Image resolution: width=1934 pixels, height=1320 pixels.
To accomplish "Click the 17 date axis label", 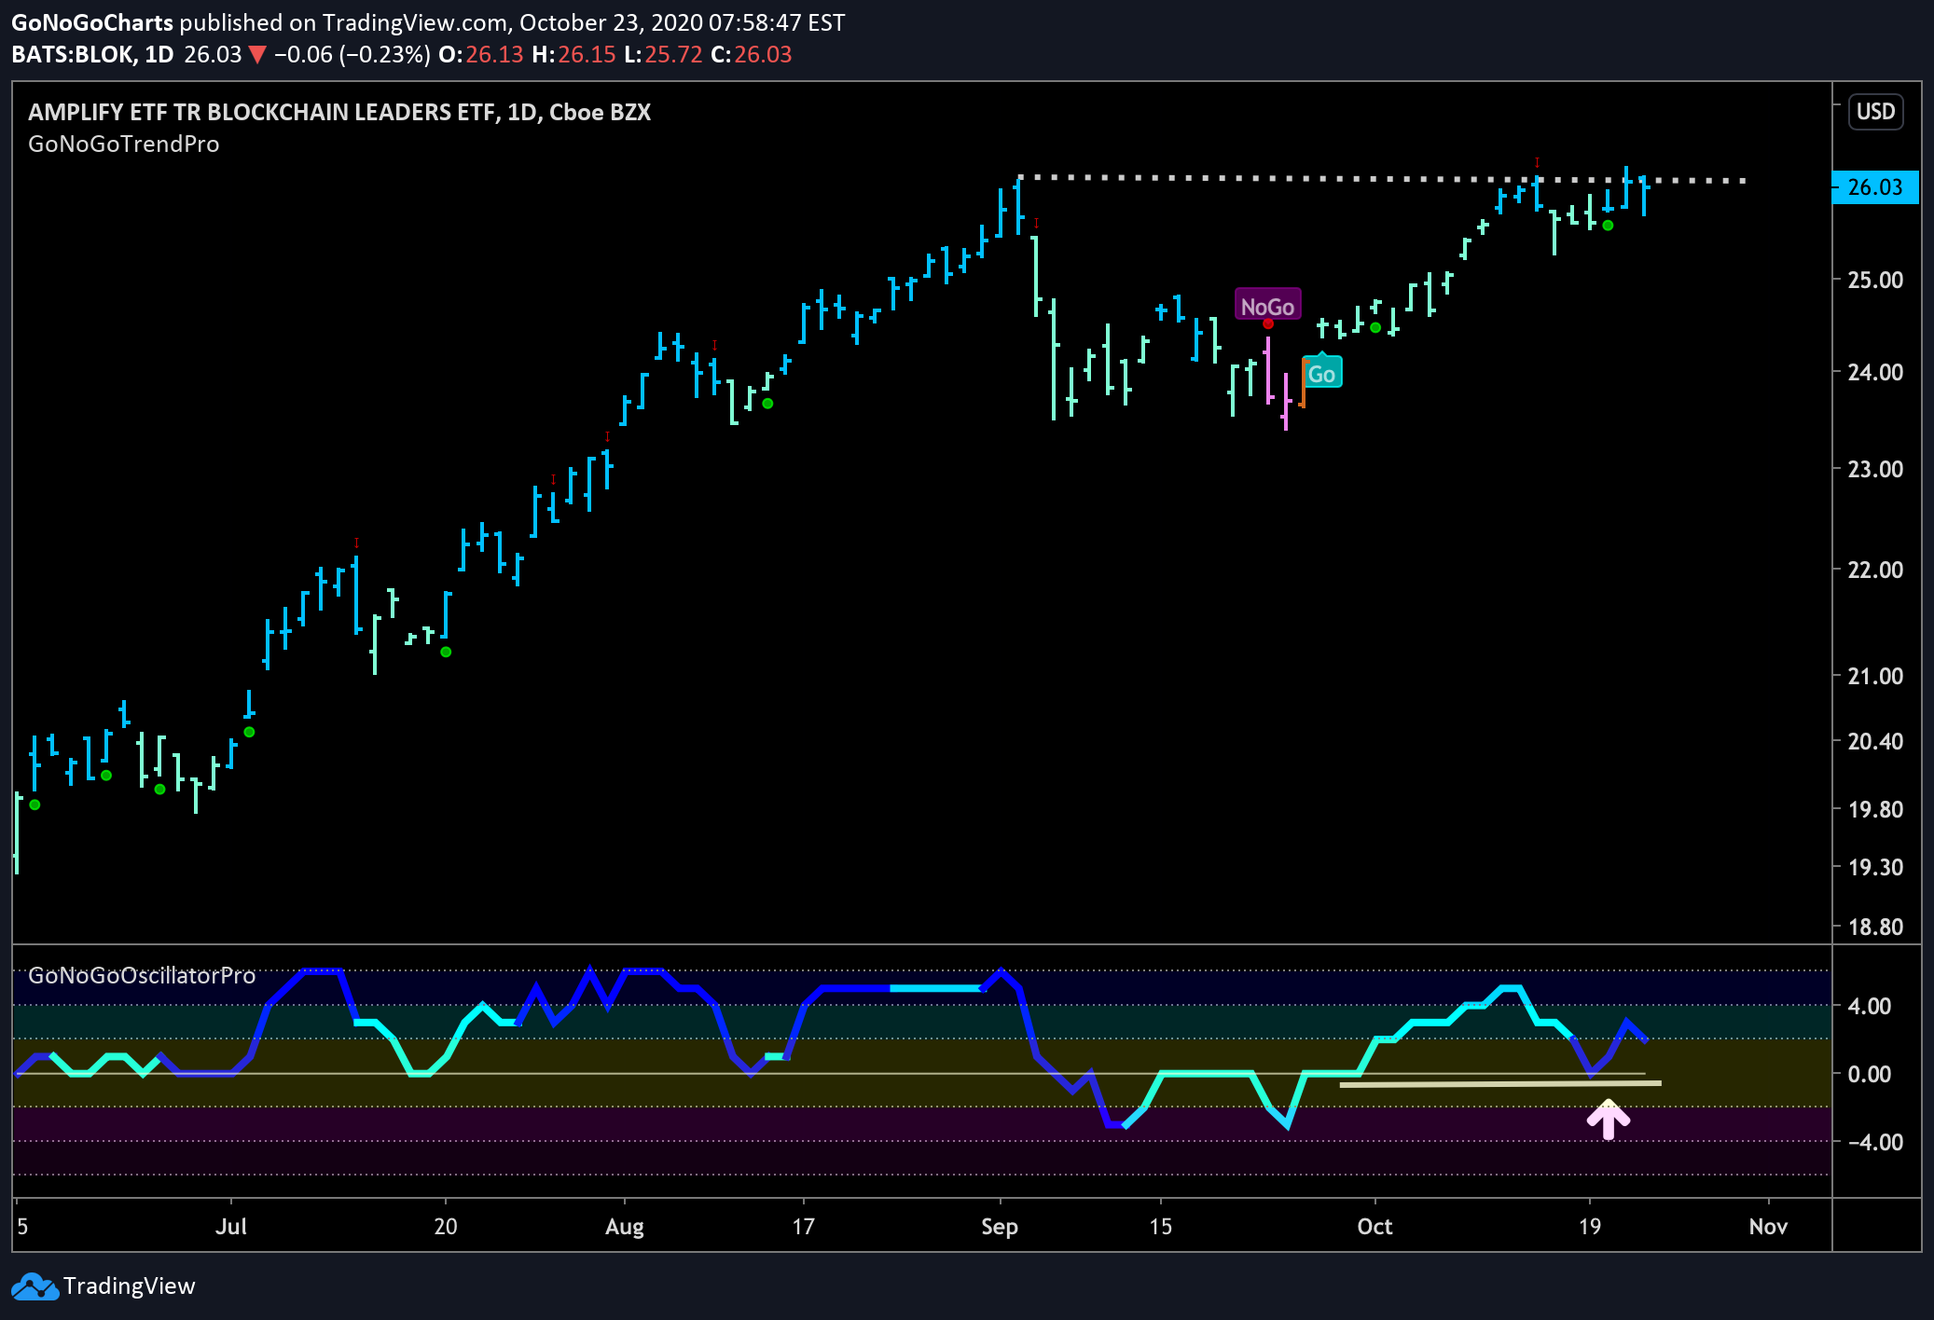I will click(803, 1226).
